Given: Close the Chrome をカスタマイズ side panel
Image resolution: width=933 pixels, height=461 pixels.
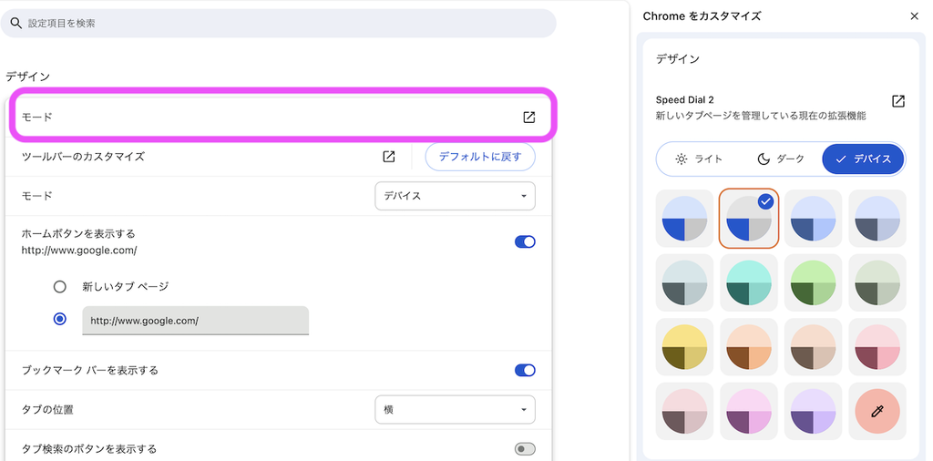Looking at the screenshot, I should pyautogui.click(x=914, y=16).
